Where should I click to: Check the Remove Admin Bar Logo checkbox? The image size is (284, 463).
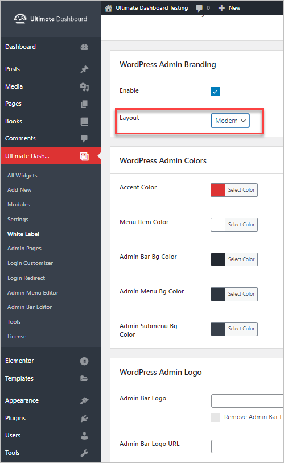pyautogui.click(x=215, y=417)
